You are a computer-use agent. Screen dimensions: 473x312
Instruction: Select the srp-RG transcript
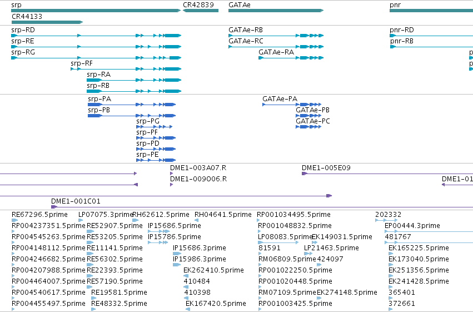point(96,58)
